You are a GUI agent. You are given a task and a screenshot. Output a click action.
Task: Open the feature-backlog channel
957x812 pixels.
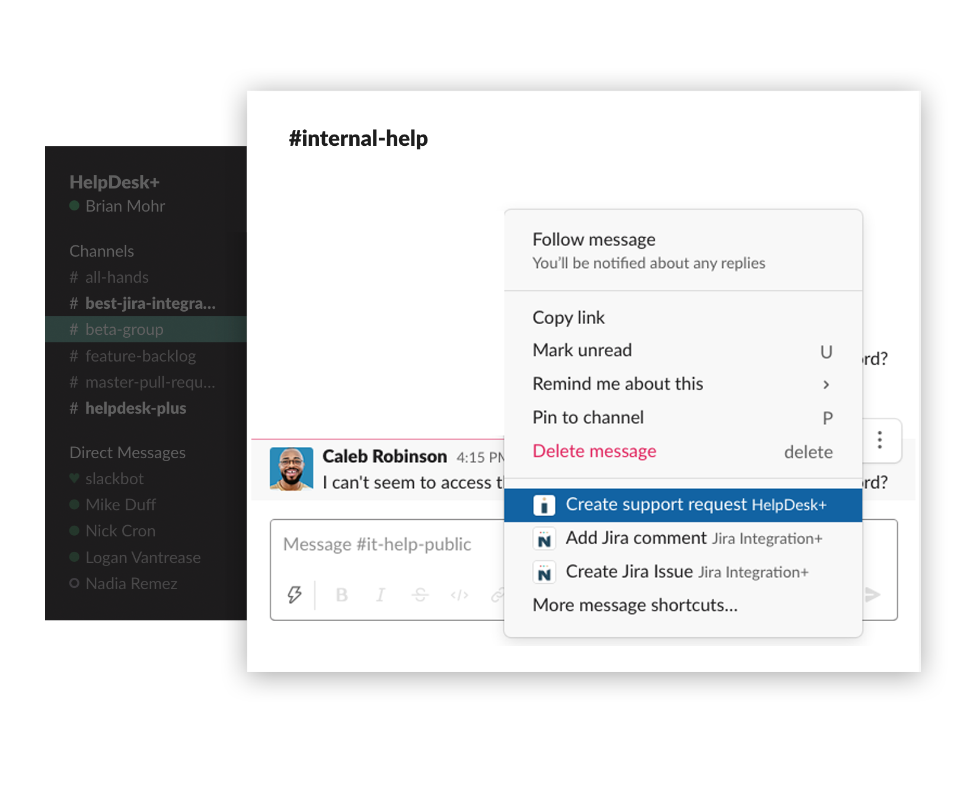pos(146,356)
